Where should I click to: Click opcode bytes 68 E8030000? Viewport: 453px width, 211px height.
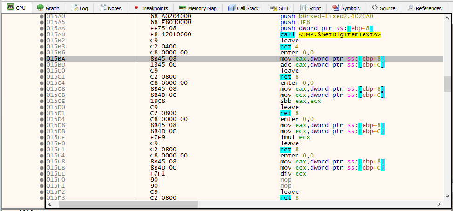(171, 22)
